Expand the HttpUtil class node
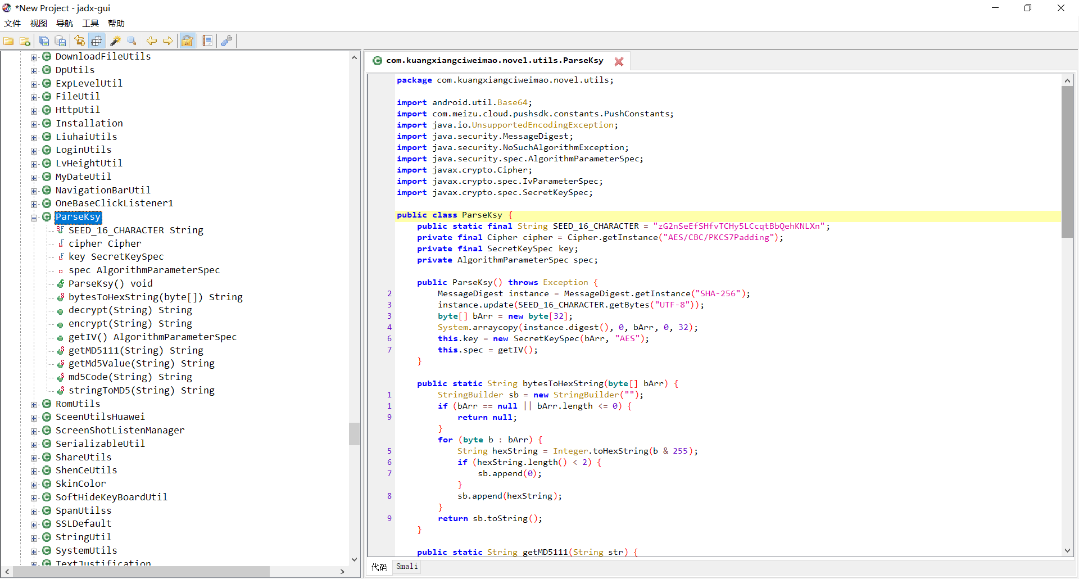Image resolution: width=1079 pixels, height=579 pixels. (x=34, y=111)
